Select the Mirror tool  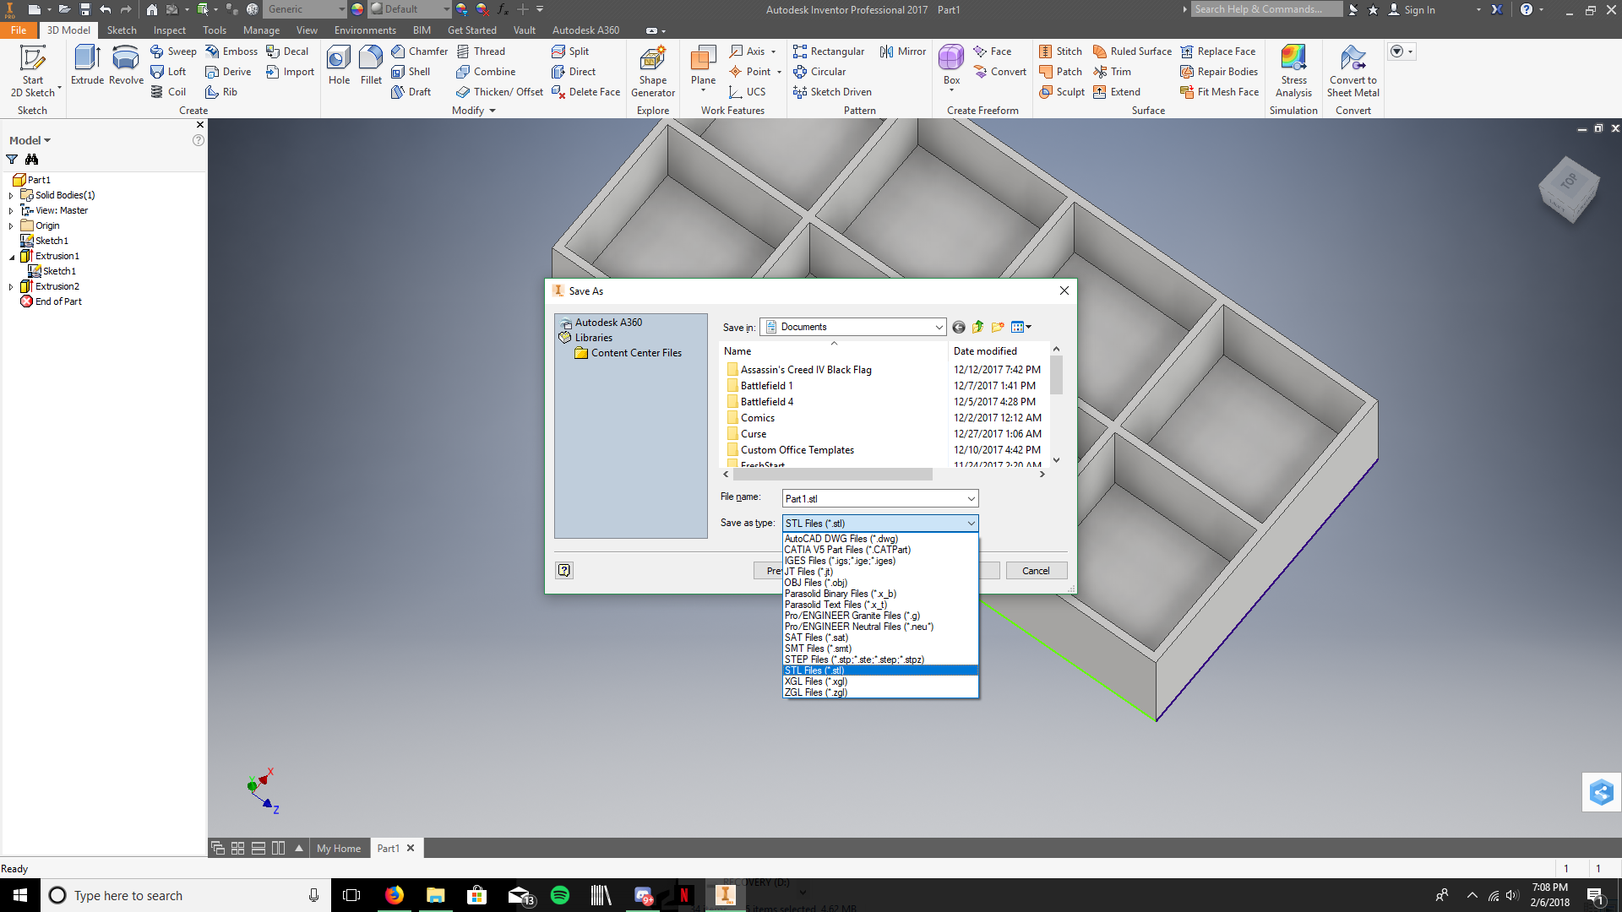click(x=902, y=52)
